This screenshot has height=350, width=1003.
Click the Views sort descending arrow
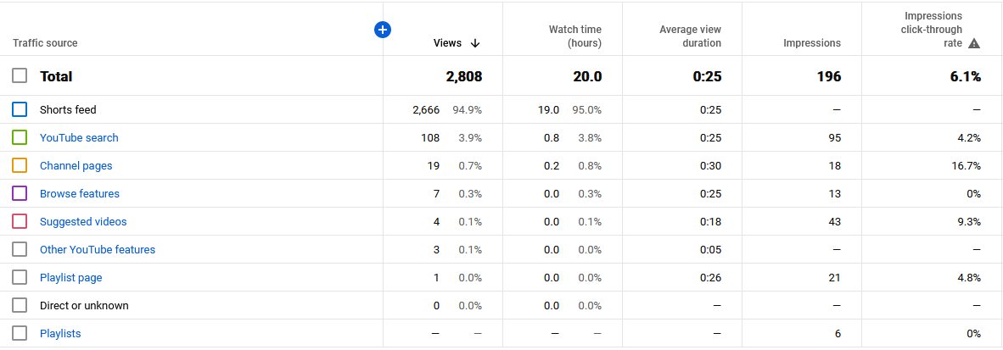[x=474, y=43]
